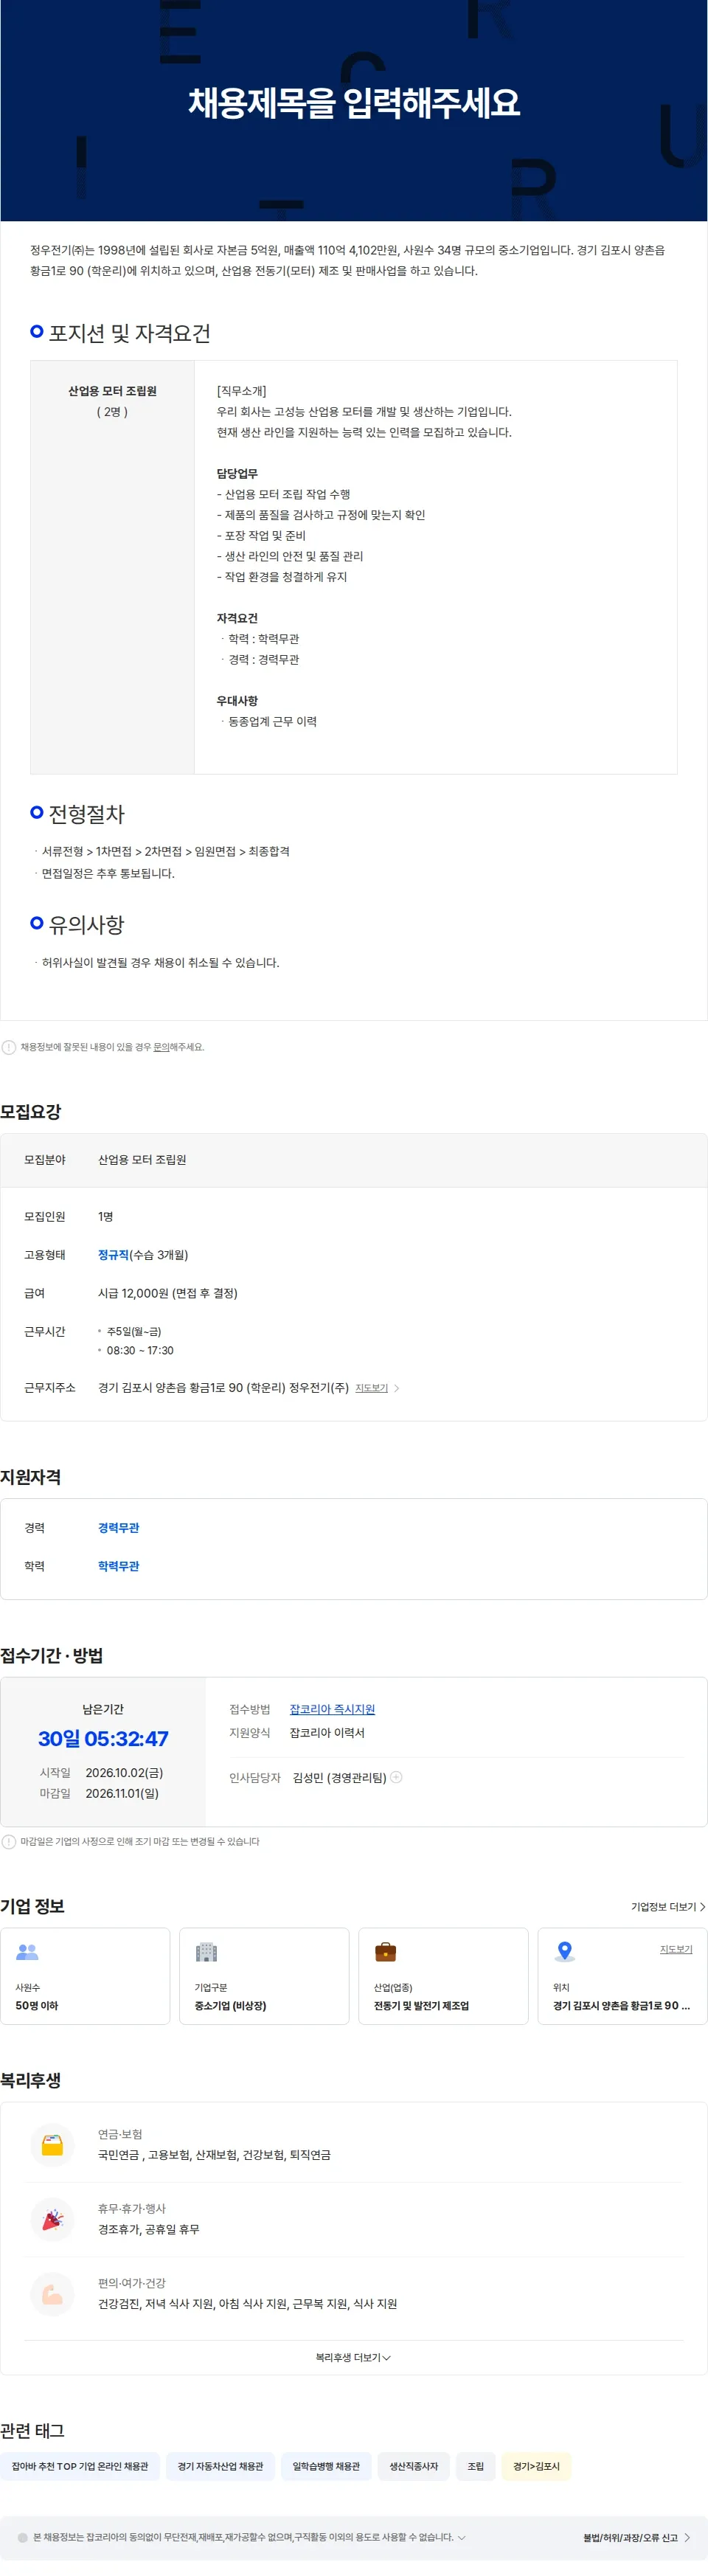
Task: Open 기업정보 더보기 link
Action: click(x=668, y=1907)
